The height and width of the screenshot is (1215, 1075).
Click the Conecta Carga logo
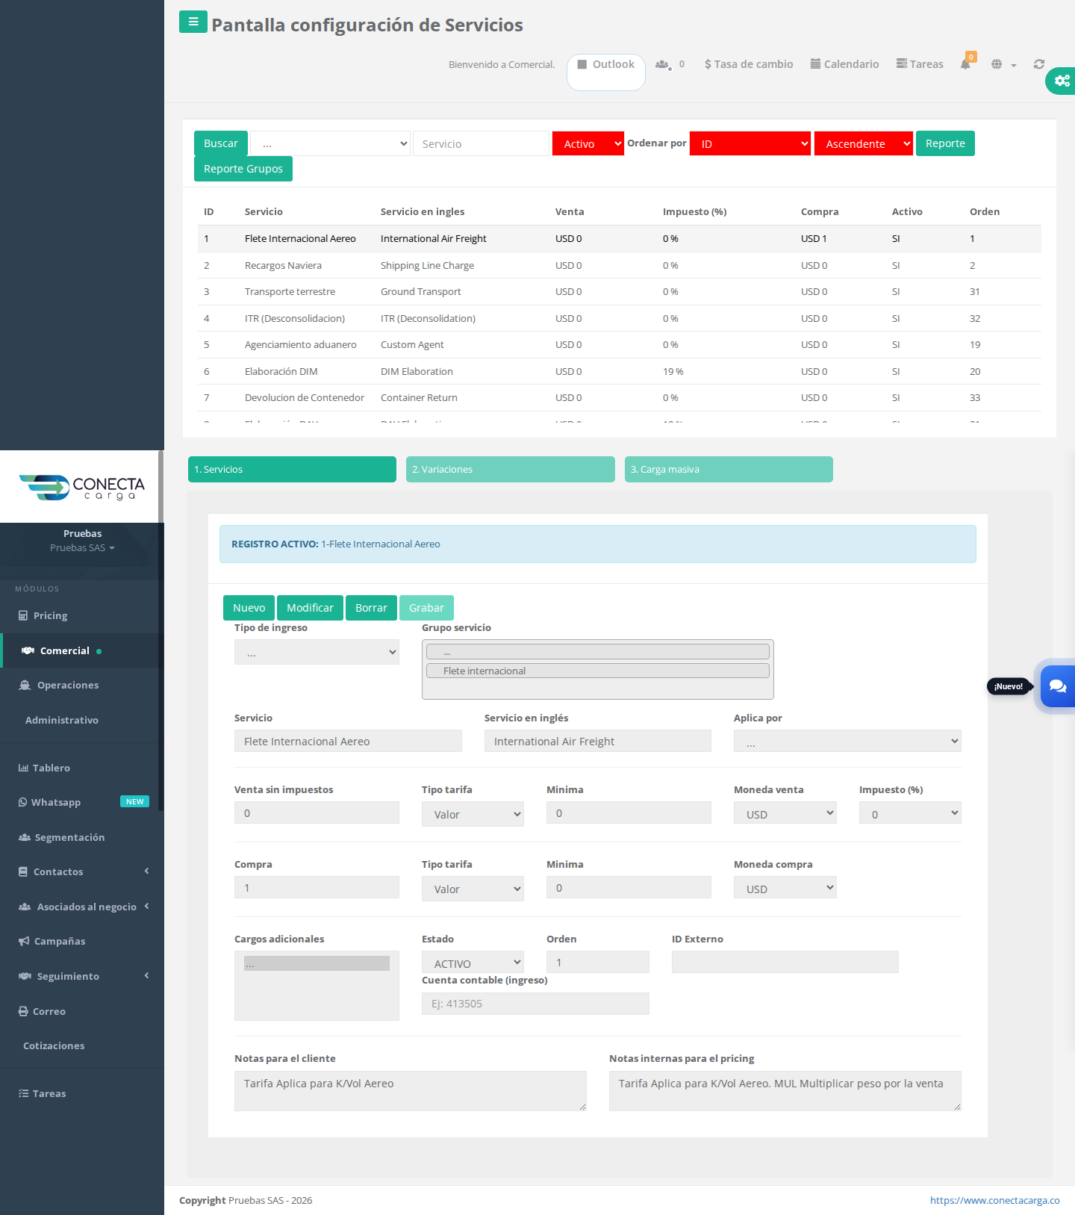coord(82,487)
